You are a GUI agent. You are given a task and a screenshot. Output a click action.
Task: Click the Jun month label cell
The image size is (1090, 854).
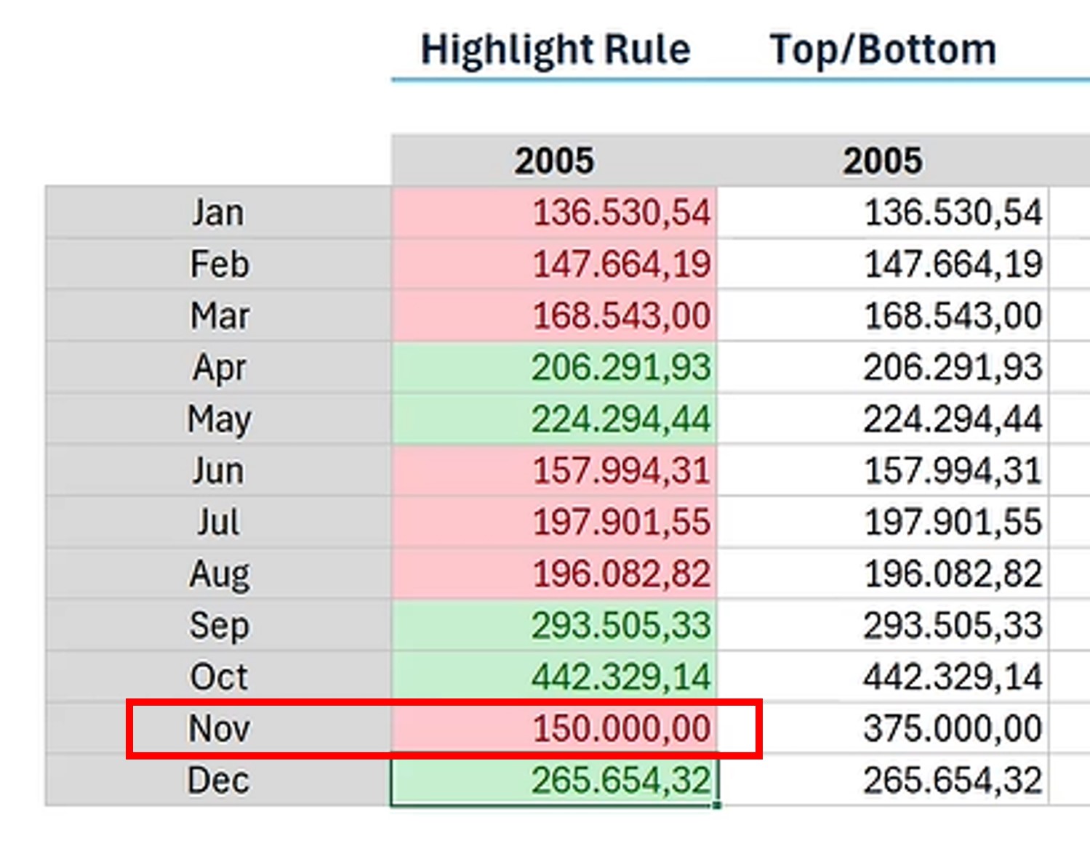pyautogui.click(x=218, y=470)
